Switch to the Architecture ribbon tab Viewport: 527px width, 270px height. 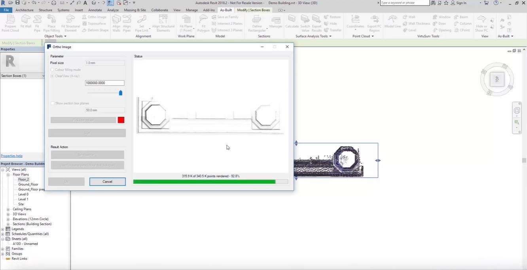click(x=24, y=10)
